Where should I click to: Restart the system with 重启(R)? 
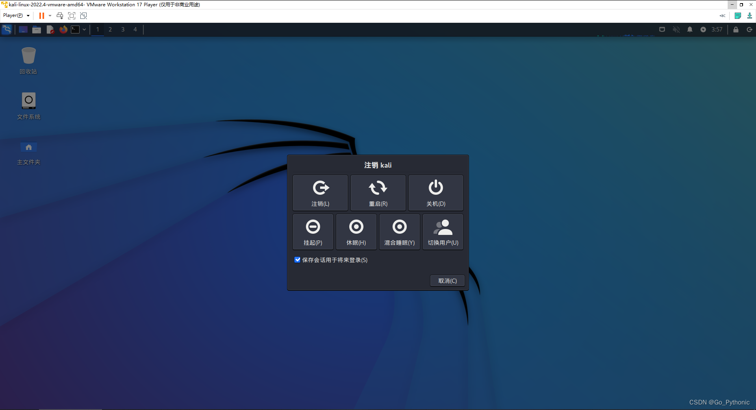(378, 193)
